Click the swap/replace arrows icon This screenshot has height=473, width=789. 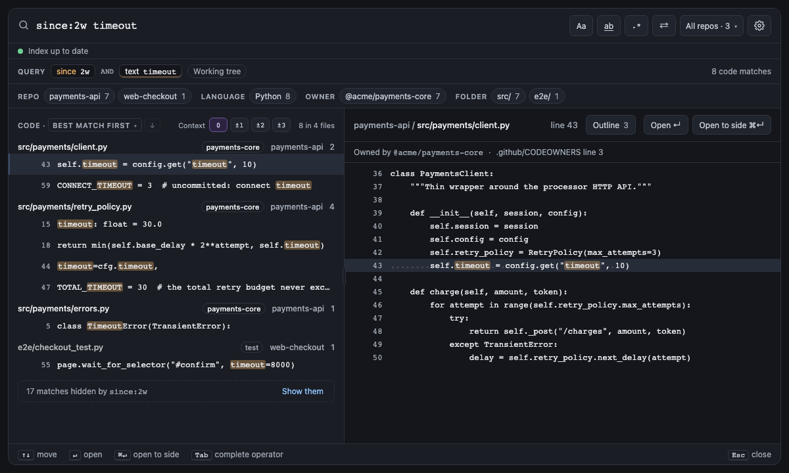[x=664, y=26]
